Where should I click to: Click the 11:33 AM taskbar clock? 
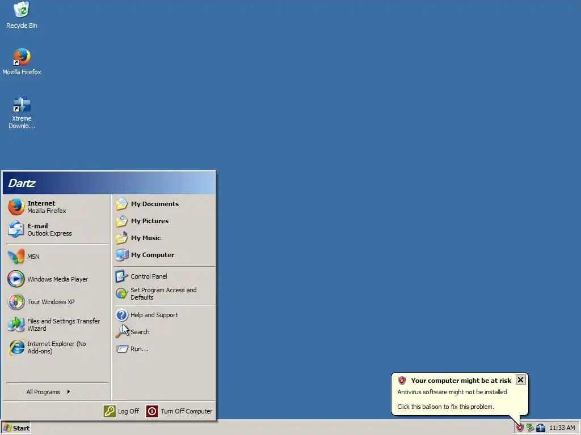562,428
